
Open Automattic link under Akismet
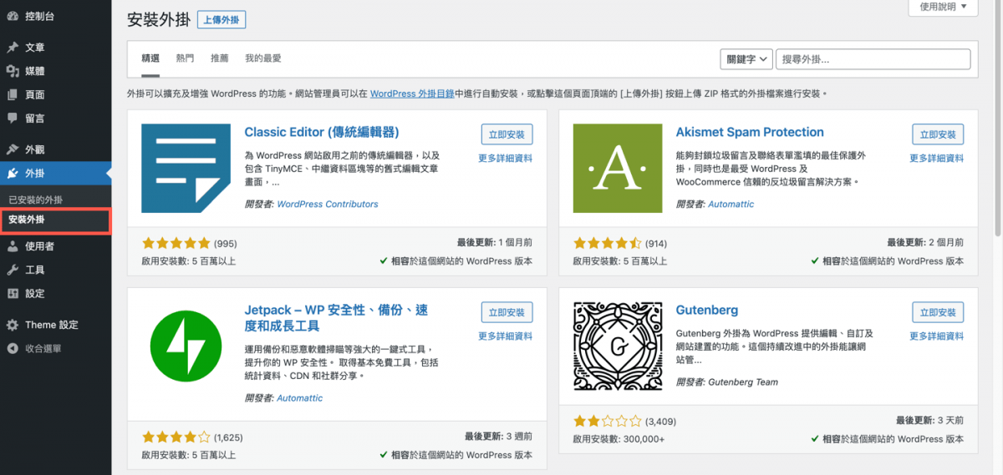tap(731, 204)
